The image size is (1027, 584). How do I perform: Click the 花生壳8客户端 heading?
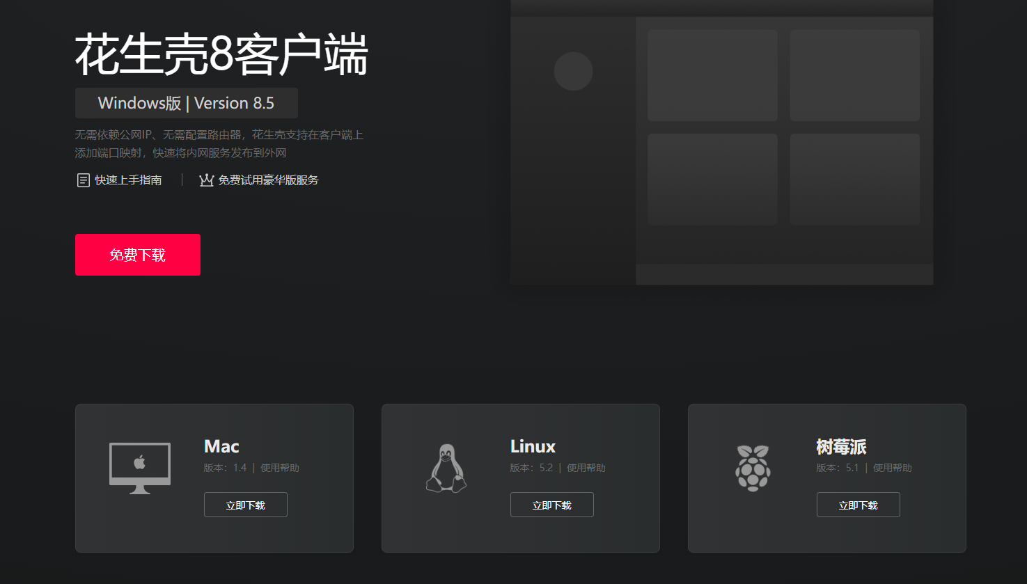click(x=221, y=54)
